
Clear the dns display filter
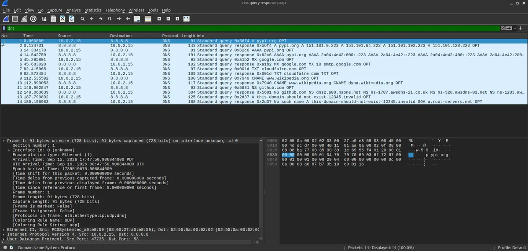pyautogui.click(x=502, y=28)
